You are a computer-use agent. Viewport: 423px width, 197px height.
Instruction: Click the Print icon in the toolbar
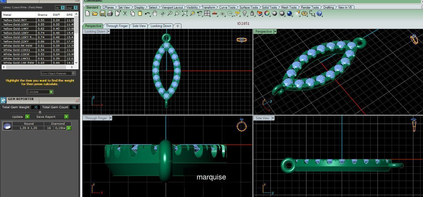[110, 14]
